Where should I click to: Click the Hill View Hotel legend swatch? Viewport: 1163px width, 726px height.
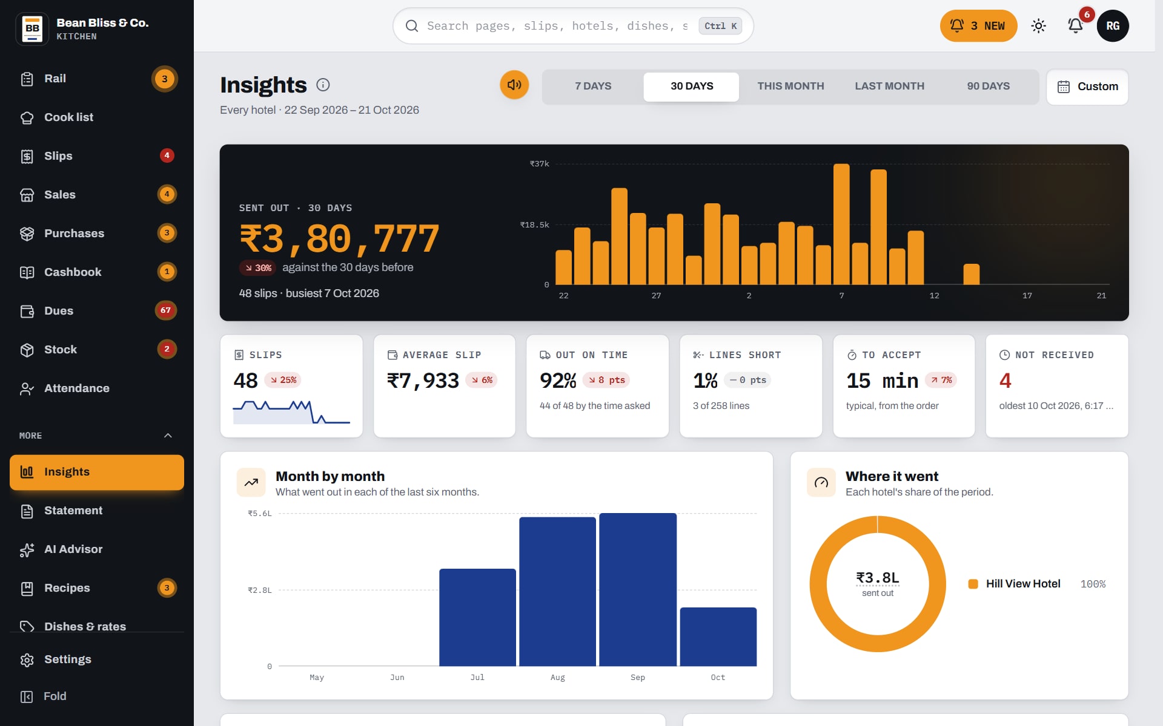[973, 584]
